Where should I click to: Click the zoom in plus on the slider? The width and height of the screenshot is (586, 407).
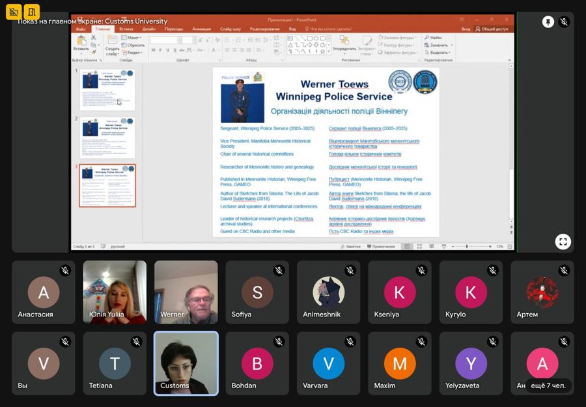[490, 246]
